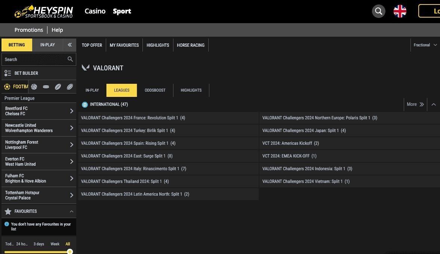Open Northern Europe: Polaris Split 1 league
The image size is (440, 254).
[350, 118]
